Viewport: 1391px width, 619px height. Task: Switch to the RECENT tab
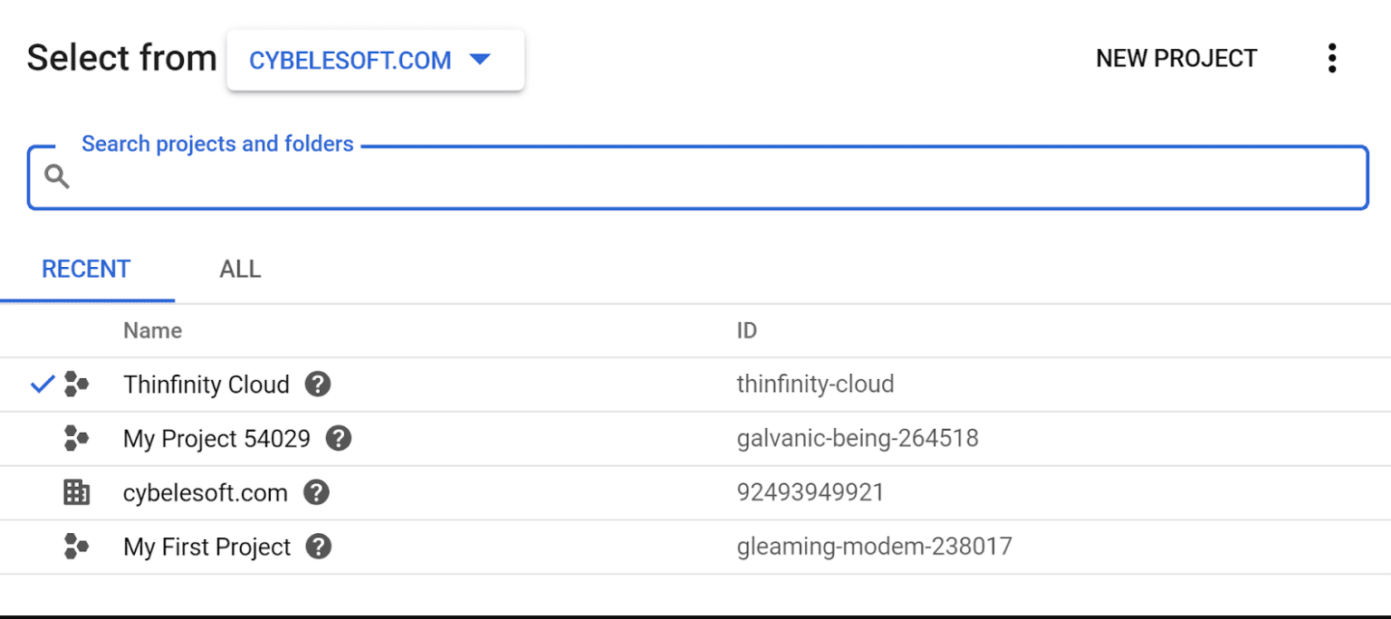tap(86, 269)
